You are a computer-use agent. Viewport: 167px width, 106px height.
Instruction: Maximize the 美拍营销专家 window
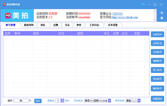(x=155, y=4)
